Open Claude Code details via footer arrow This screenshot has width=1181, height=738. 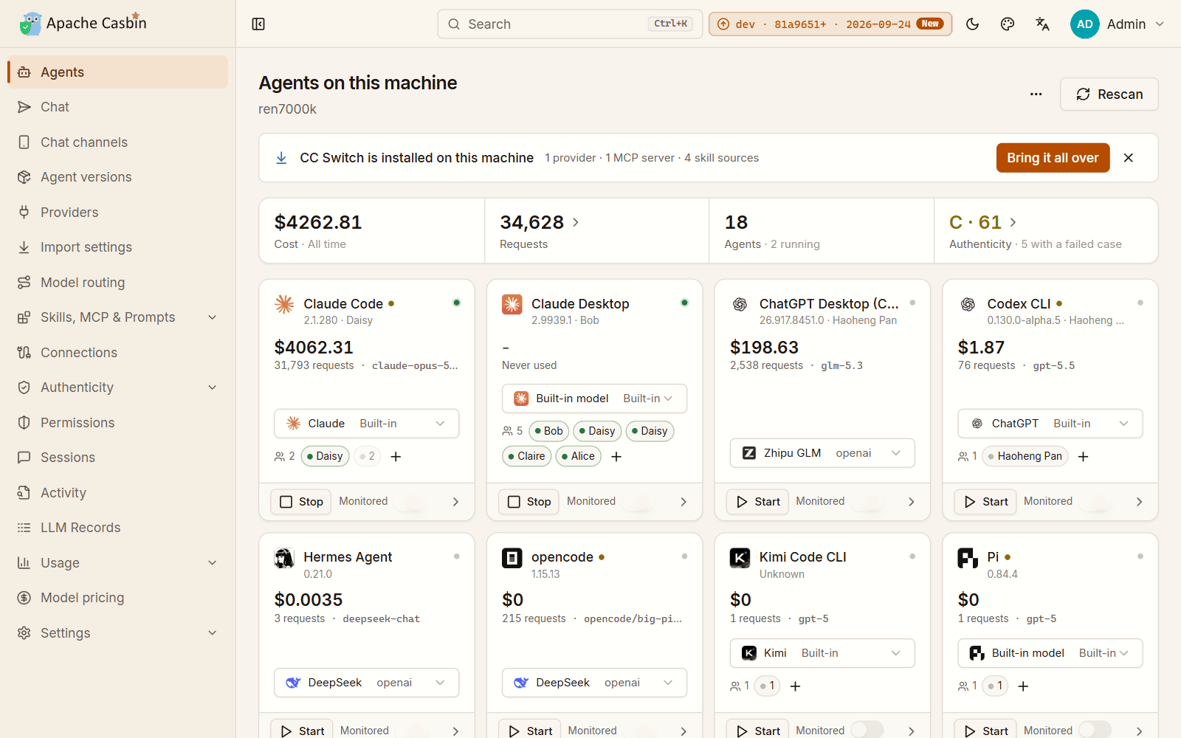click(455, 502)
